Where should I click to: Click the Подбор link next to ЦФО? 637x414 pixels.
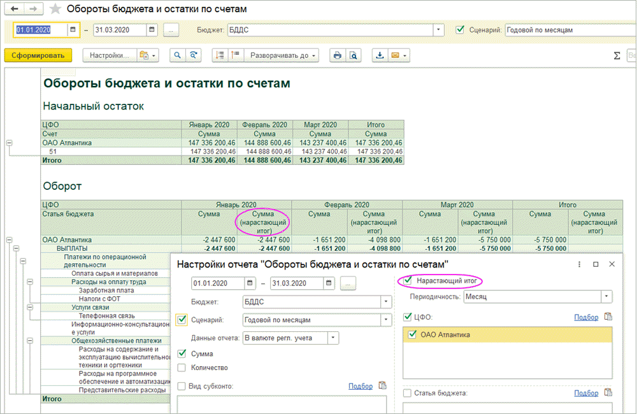pos(586,317)
